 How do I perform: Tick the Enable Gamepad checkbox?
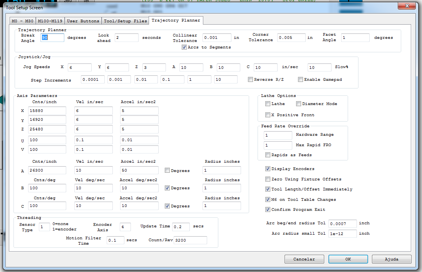[300, 80]
